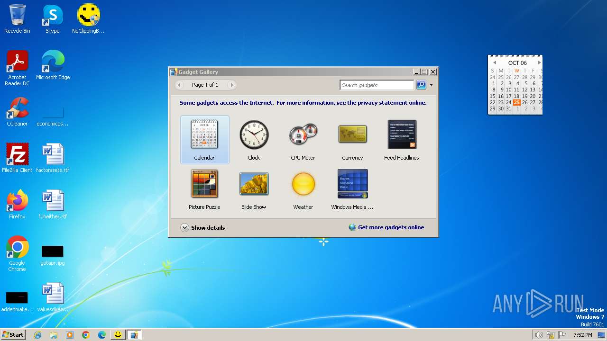
Task: Click the gadget search magnifier button
Action: (x=421, y=85)
